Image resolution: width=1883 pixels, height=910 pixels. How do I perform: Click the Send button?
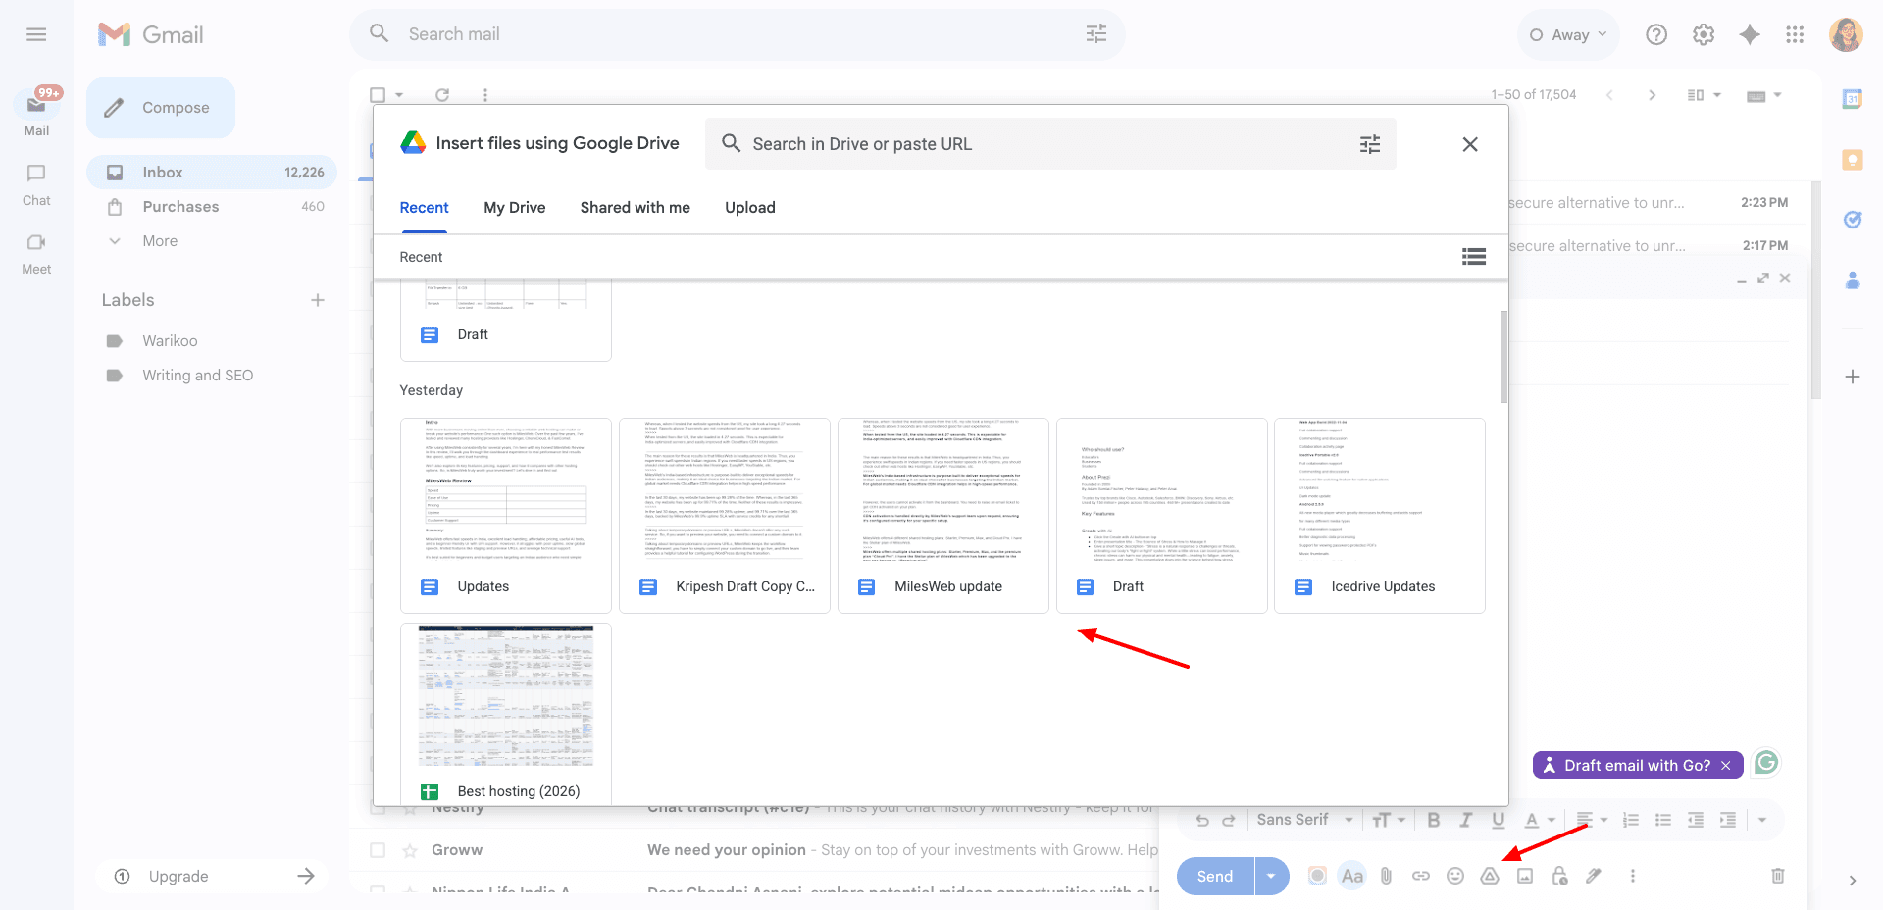[1215, 876]
